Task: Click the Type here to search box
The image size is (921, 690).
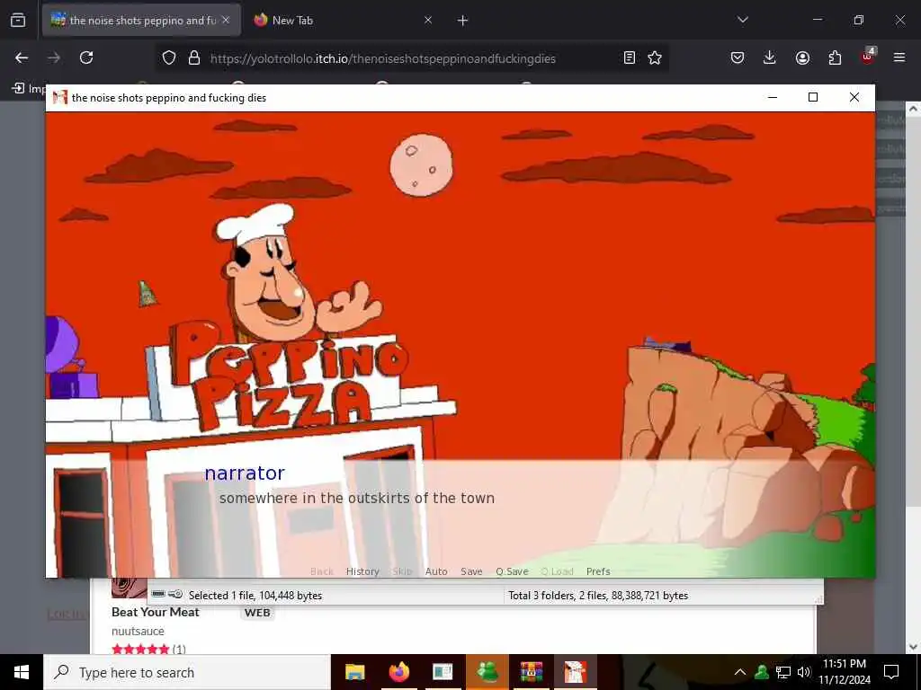Action: [x=187, y=672]
